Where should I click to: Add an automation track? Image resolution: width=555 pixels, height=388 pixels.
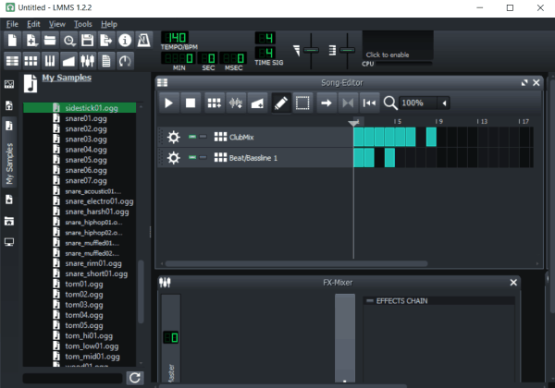[x=257, y=103]
